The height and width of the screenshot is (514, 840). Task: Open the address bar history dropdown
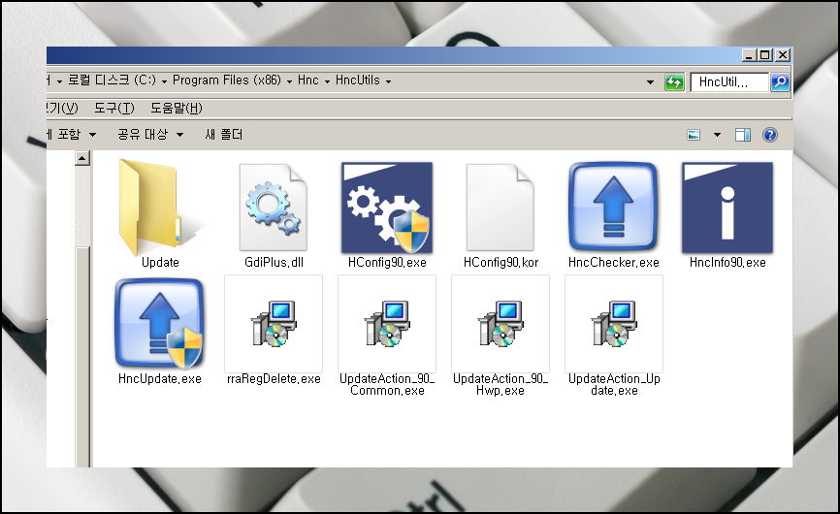[x=650, y=82]
